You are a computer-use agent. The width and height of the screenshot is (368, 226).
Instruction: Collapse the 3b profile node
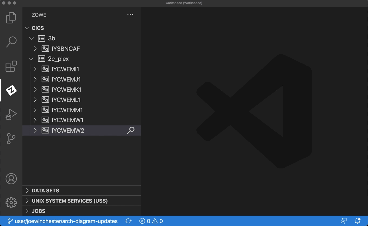(x=31, y=38)
